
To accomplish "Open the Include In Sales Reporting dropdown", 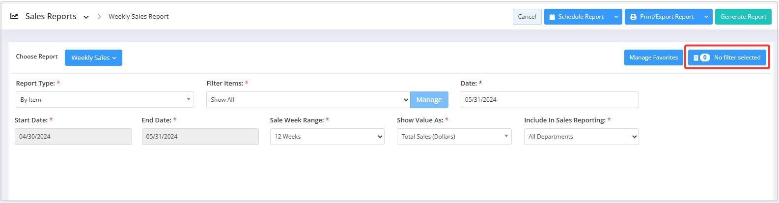I will (581, 137).
